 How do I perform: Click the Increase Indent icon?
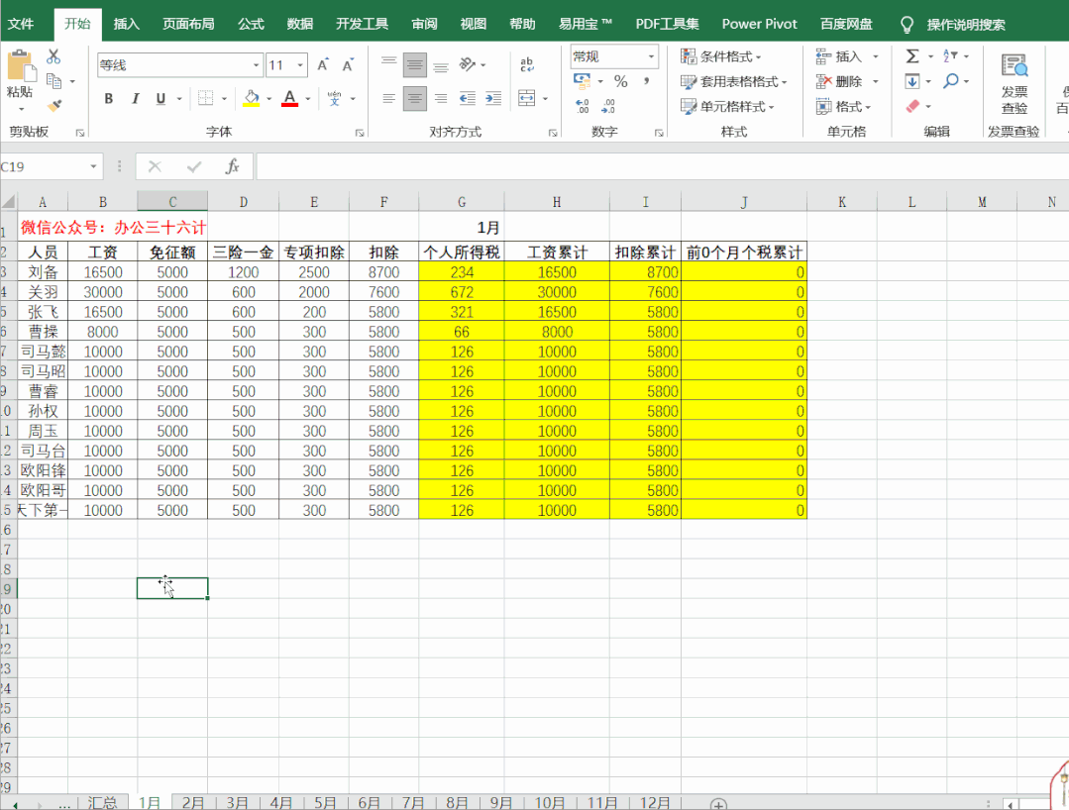click(x=493, y=98)
